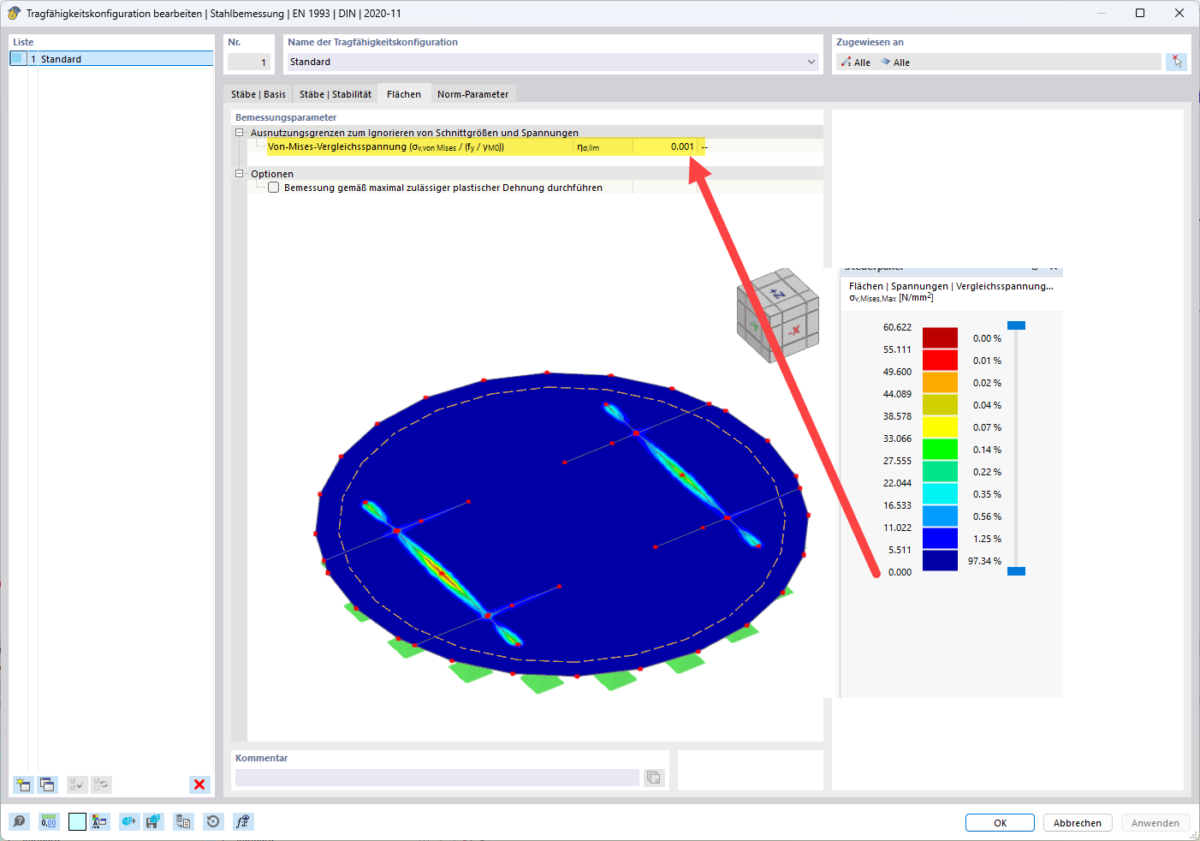Click the surface icon labeled Alle

pos(895,63)
